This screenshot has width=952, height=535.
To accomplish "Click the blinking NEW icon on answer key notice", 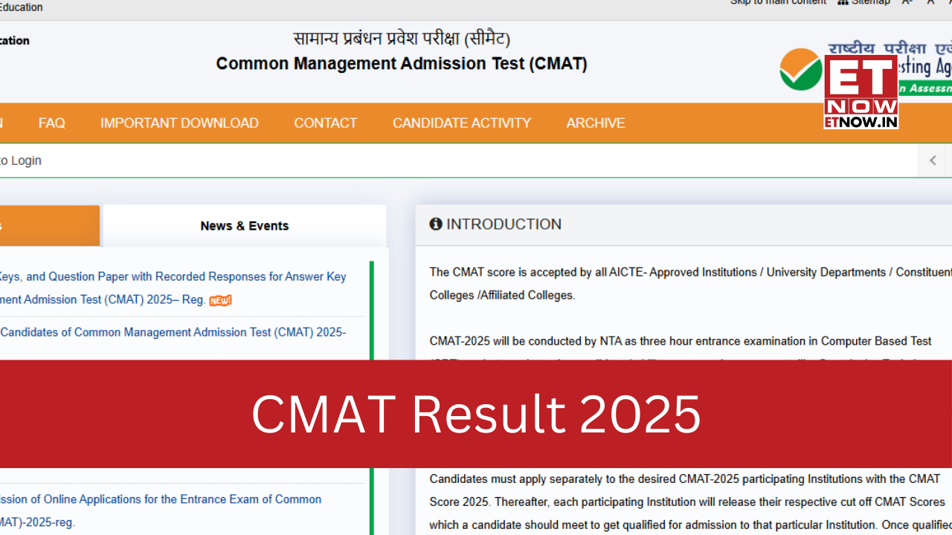I will 220,300.
